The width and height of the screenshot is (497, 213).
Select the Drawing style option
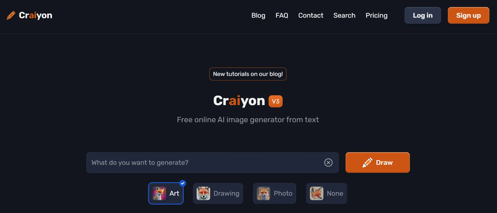tap(218, 193)
